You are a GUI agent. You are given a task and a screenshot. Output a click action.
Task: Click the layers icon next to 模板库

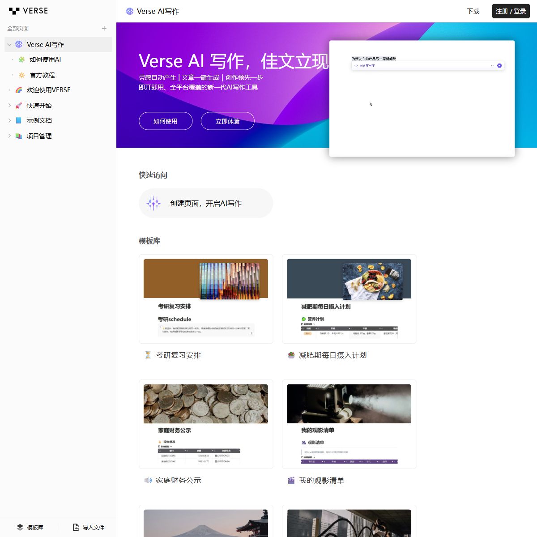pyautogui.click(x=20, y=527)
